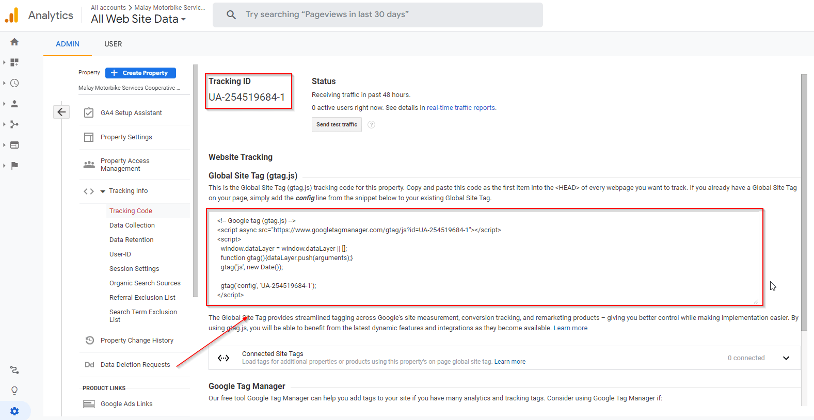Open the real-time traffic reports link
814x420 pixels.
pos(460,108)
